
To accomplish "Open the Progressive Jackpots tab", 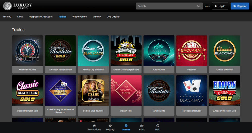I will pos(41,17).
